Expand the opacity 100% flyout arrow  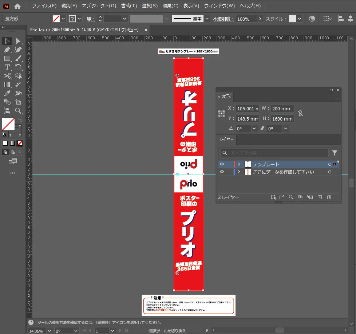(x=260, y=19)
